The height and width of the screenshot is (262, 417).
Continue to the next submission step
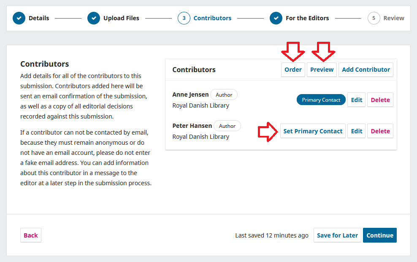[x=379, y=235]
